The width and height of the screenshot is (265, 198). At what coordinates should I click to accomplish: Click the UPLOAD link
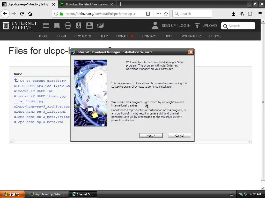210,26
